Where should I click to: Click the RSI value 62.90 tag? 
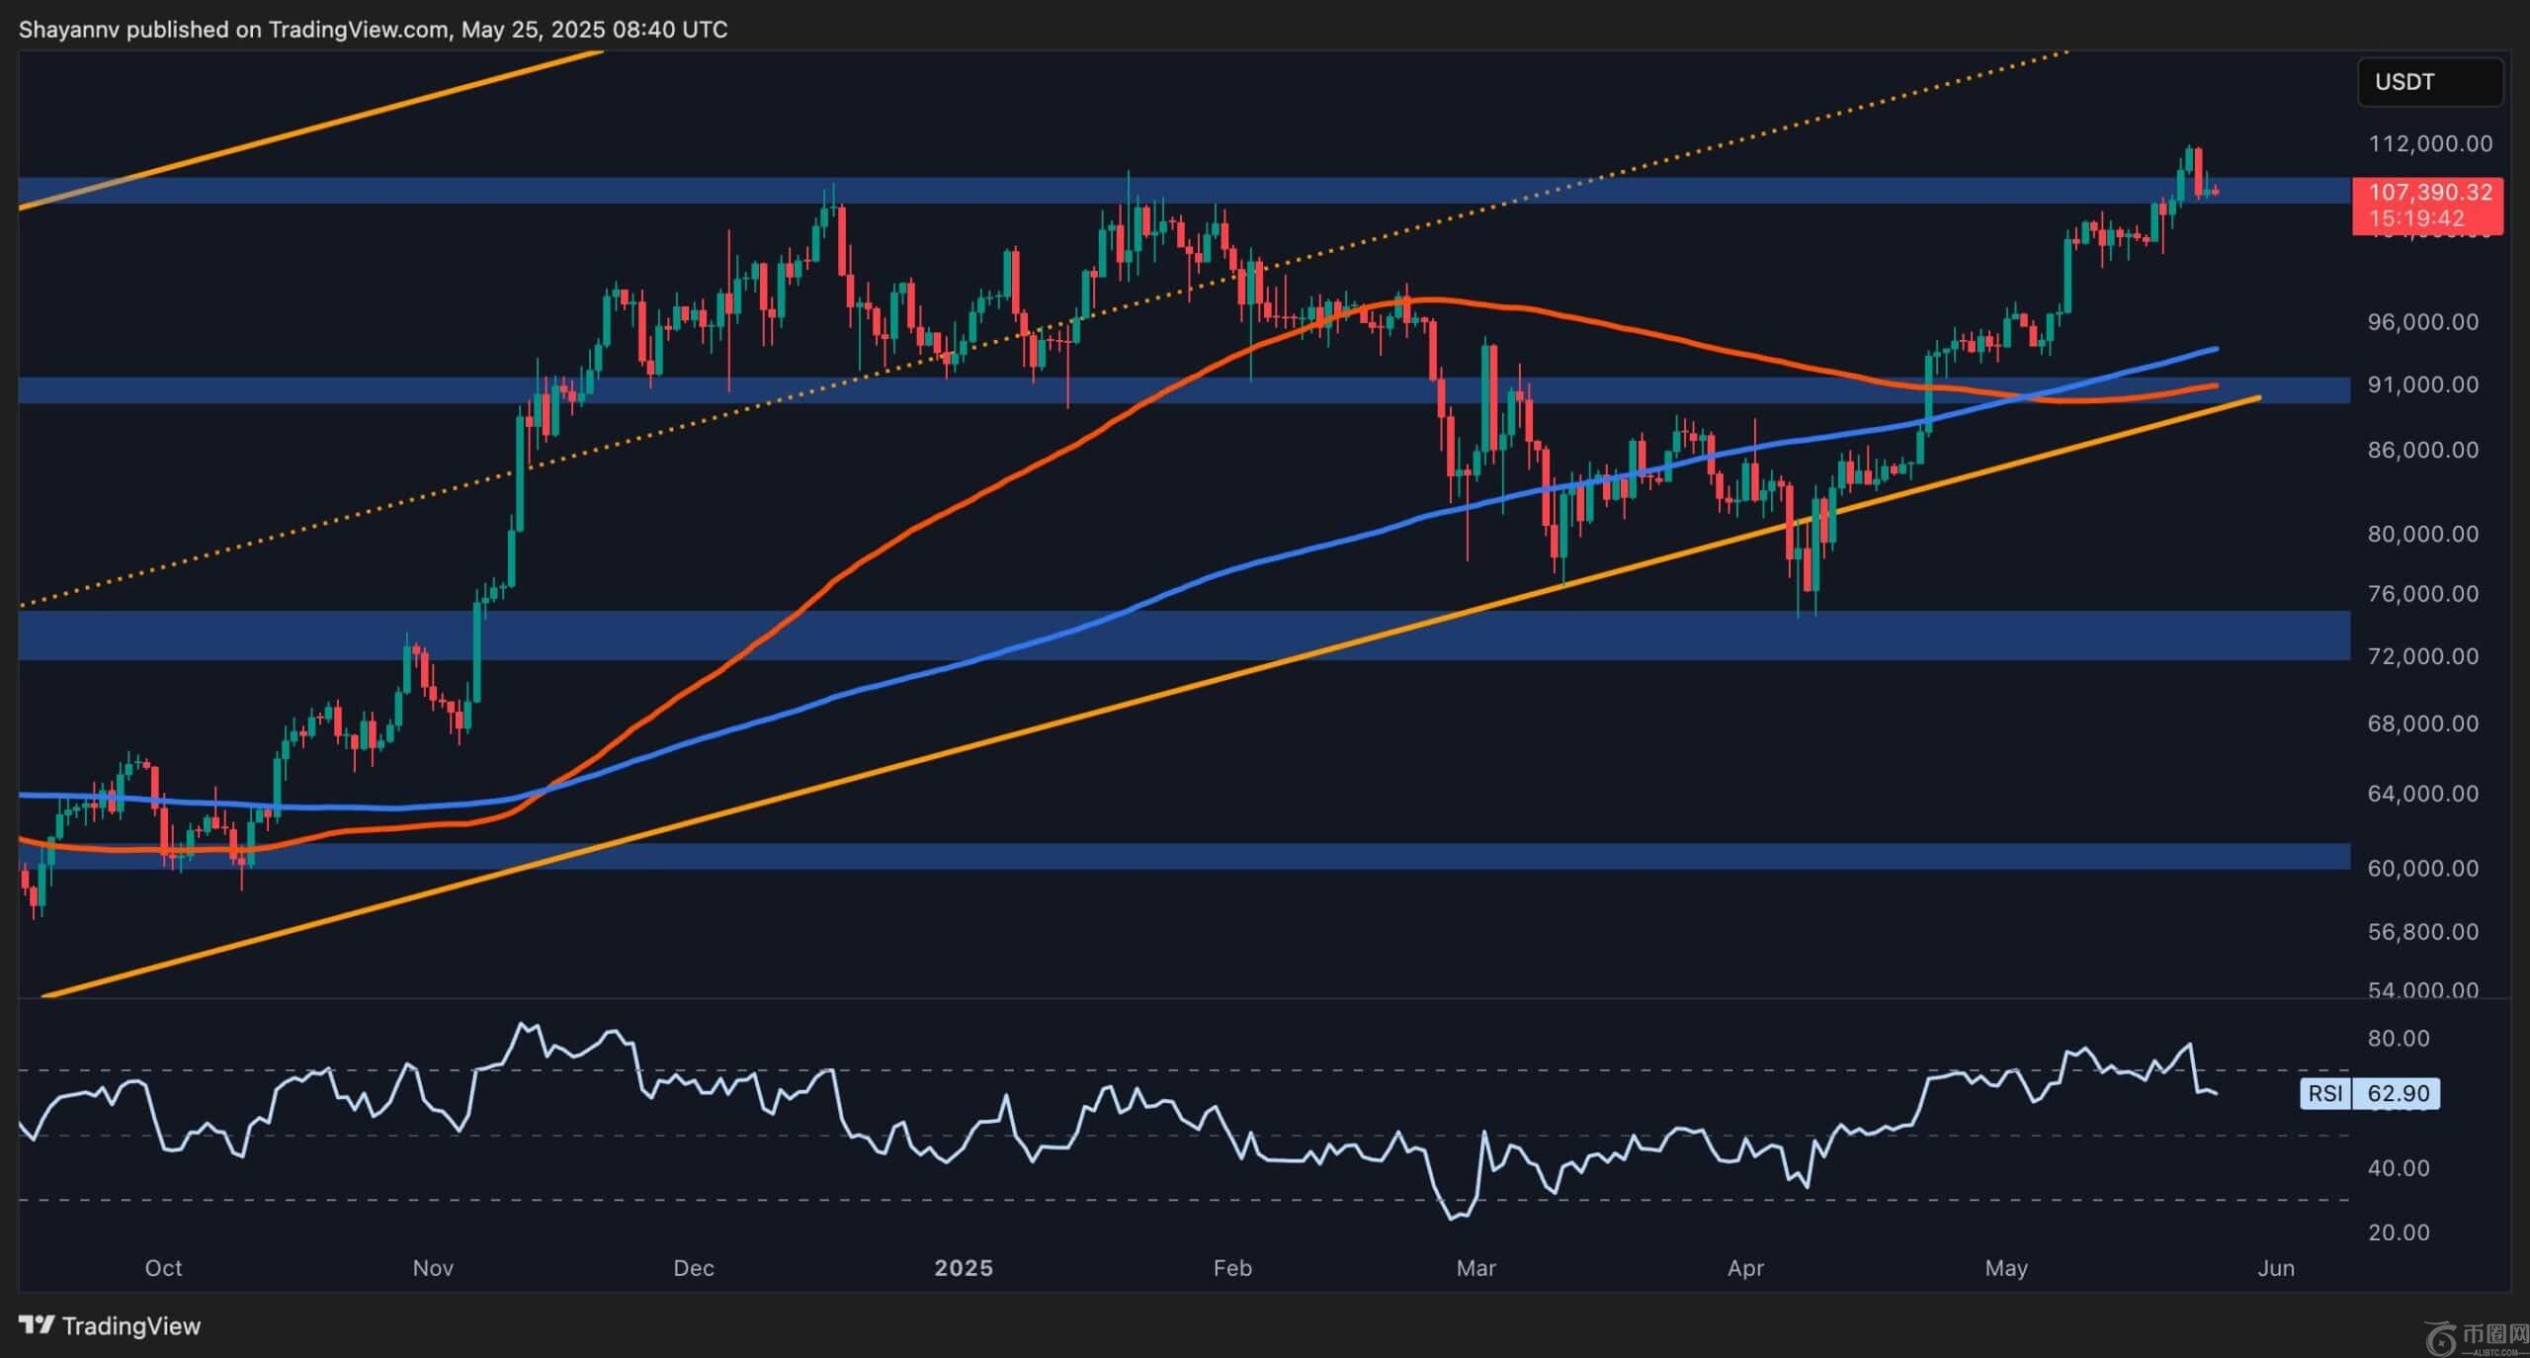click(x=2398, y=1093)
